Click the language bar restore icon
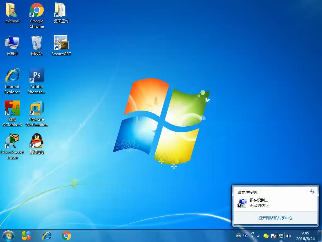Viewport: 322px width, 242px height. coord(253,233)
